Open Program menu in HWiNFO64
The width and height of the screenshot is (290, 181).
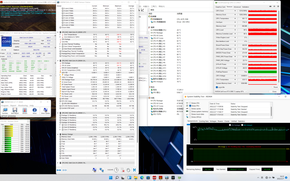(5, 105)
